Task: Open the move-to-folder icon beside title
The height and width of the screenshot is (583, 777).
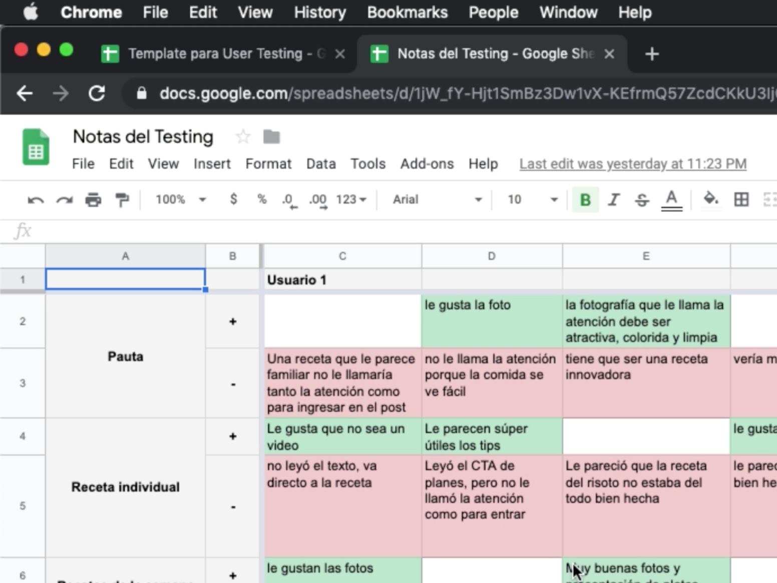Action: tap(271, 136)
